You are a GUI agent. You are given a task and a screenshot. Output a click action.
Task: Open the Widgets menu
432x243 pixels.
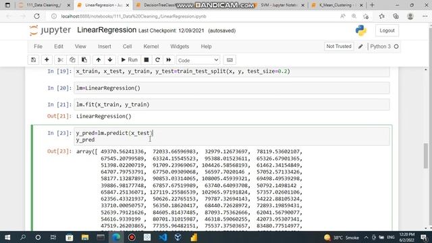click(x=180, y=47)
